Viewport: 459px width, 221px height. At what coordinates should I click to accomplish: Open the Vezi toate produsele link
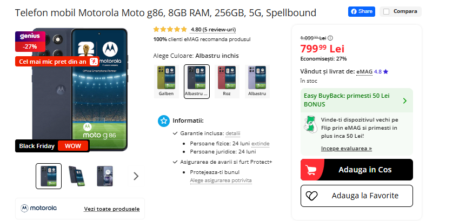[112, 209]
